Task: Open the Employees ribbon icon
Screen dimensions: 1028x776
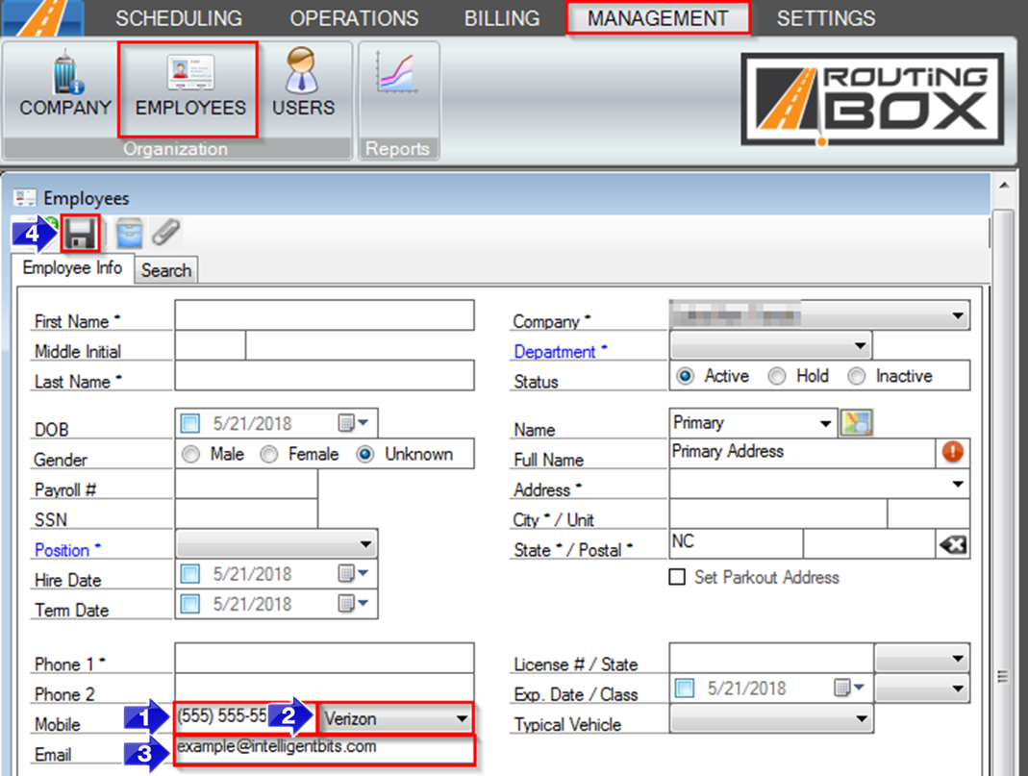Action: [189, 88]
